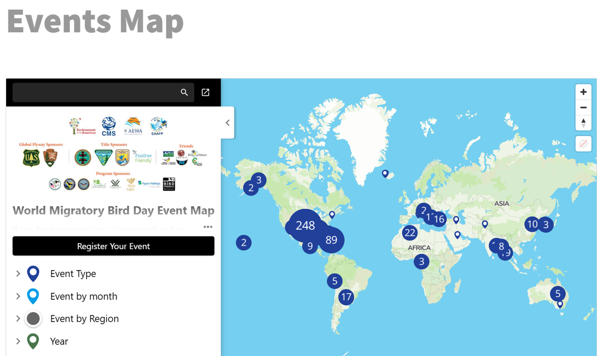Expand the Event Type layer group

click(x=18, y=274)
